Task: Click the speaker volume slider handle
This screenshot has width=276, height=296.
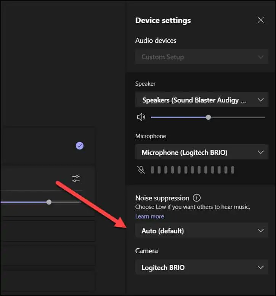Action: click(208, 117)
